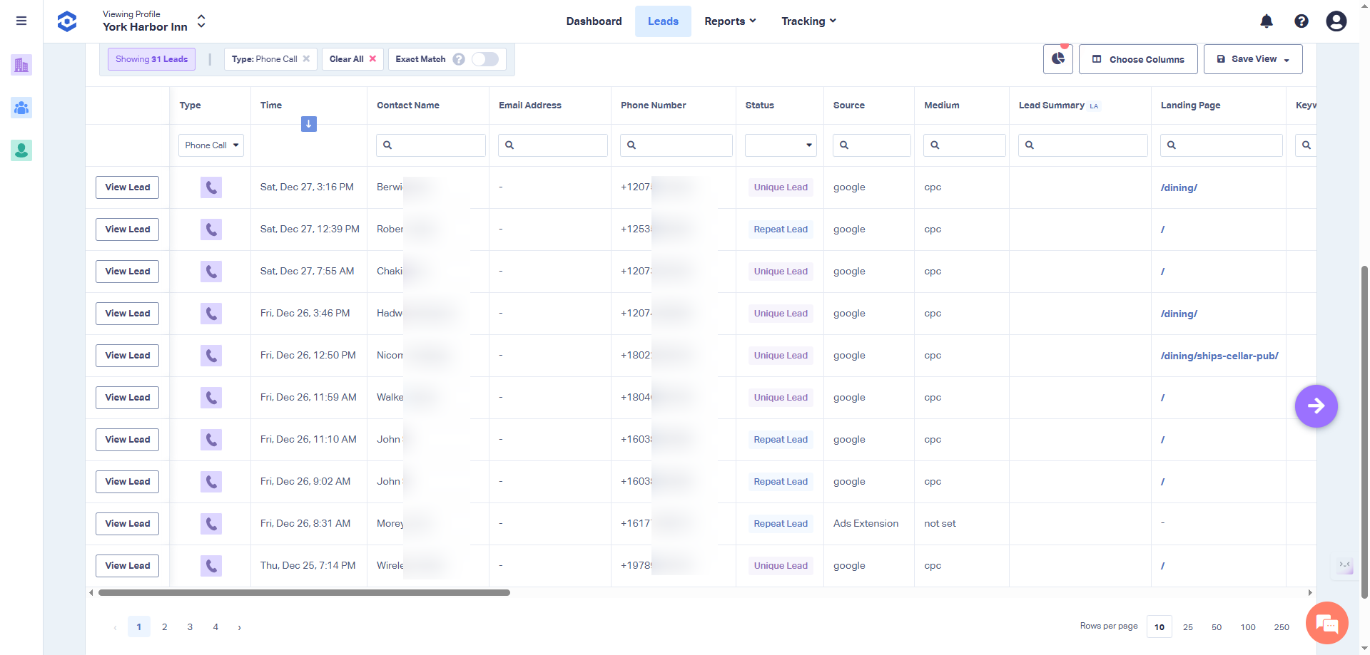Navigate to the Dashboard tab
This screenshot has width=1370, height=655.
(594, 21)
